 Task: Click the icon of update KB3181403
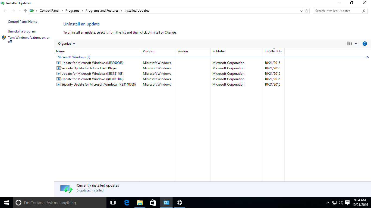[x=58, y=73]
